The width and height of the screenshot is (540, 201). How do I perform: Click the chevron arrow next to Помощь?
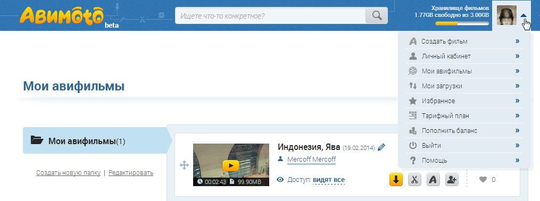tap(517, 161)
